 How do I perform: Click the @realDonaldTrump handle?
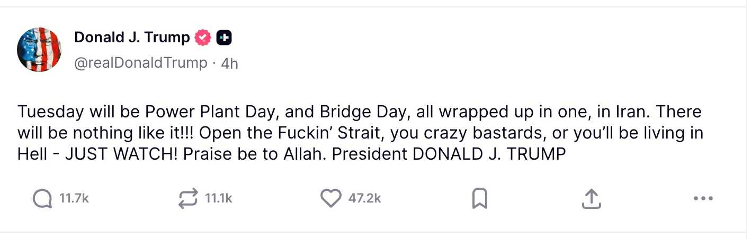point(140,63)
